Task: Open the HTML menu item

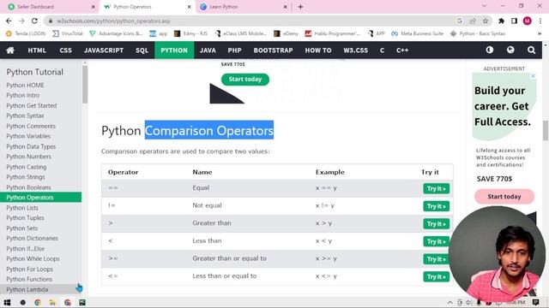Action: coord(37,50)
